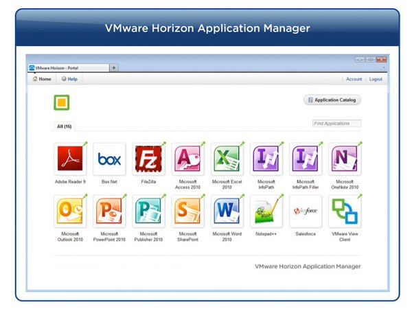Screen dimensions: 412x309
Task: Launch Microsoft OneNote 2010
Action: point(345,159)
